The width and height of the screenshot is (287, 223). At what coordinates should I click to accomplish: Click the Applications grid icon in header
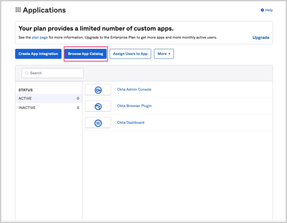(18, 10)
